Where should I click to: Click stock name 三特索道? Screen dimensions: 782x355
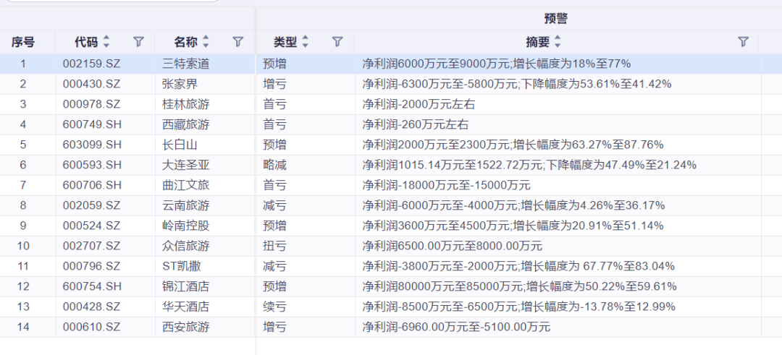(x=185, y=64)
